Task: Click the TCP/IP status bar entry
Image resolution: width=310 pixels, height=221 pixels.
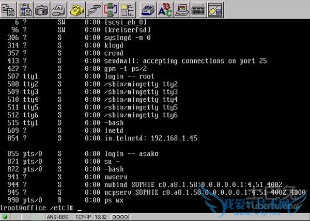Action: [x=83, y=217]
